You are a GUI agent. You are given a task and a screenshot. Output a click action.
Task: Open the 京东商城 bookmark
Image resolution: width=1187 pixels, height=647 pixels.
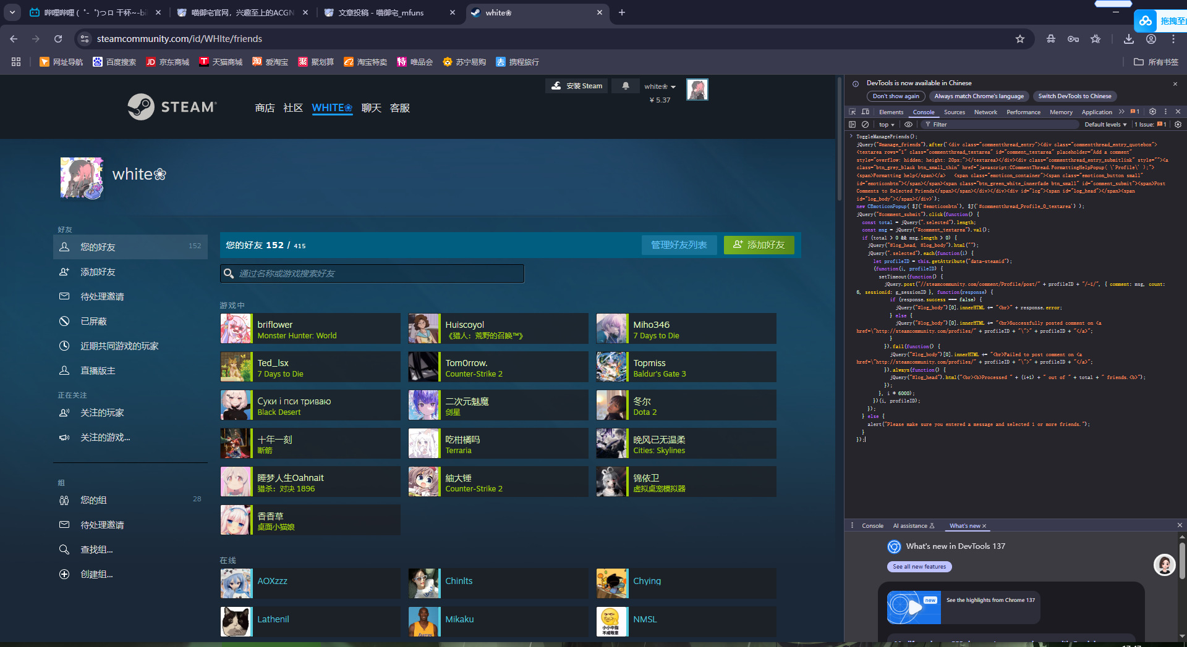(x=168, y=62)
